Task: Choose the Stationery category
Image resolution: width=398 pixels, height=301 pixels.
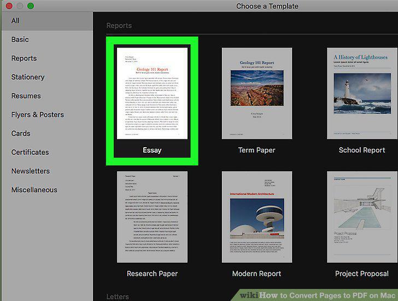Action: click(47, 77)
